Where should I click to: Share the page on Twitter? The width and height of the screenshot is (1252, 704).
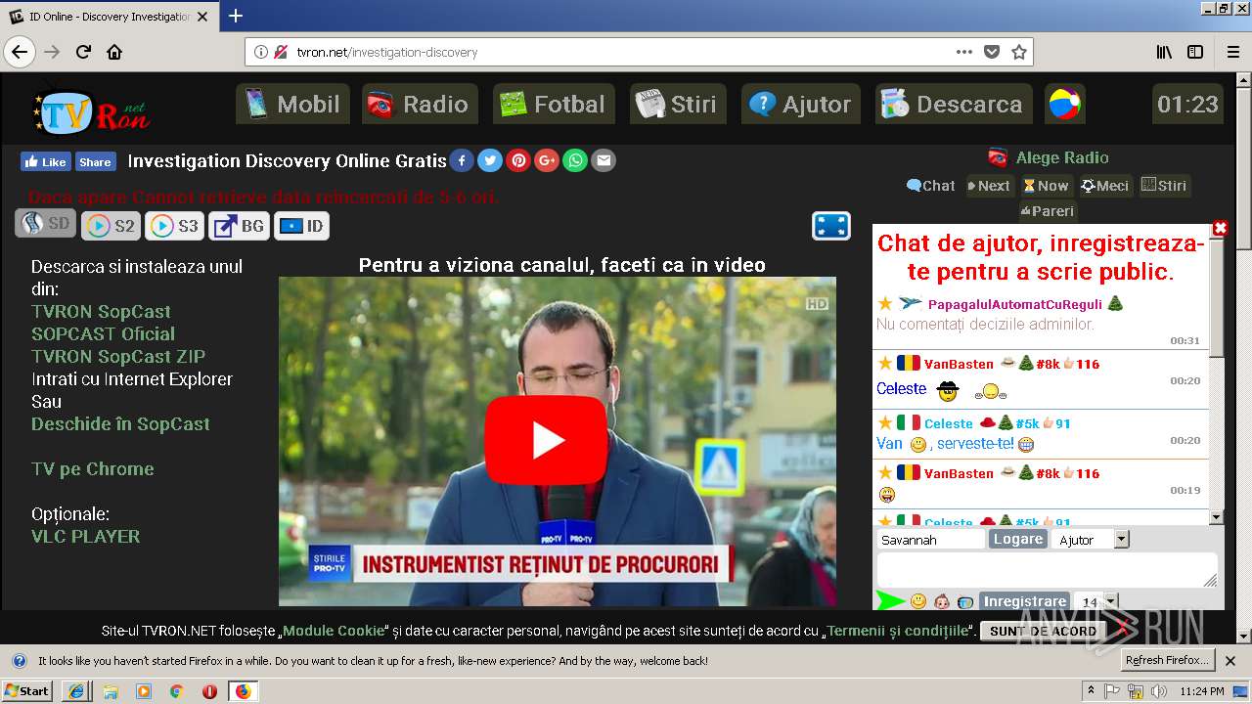pyautogui.click(x=490, y=160)
